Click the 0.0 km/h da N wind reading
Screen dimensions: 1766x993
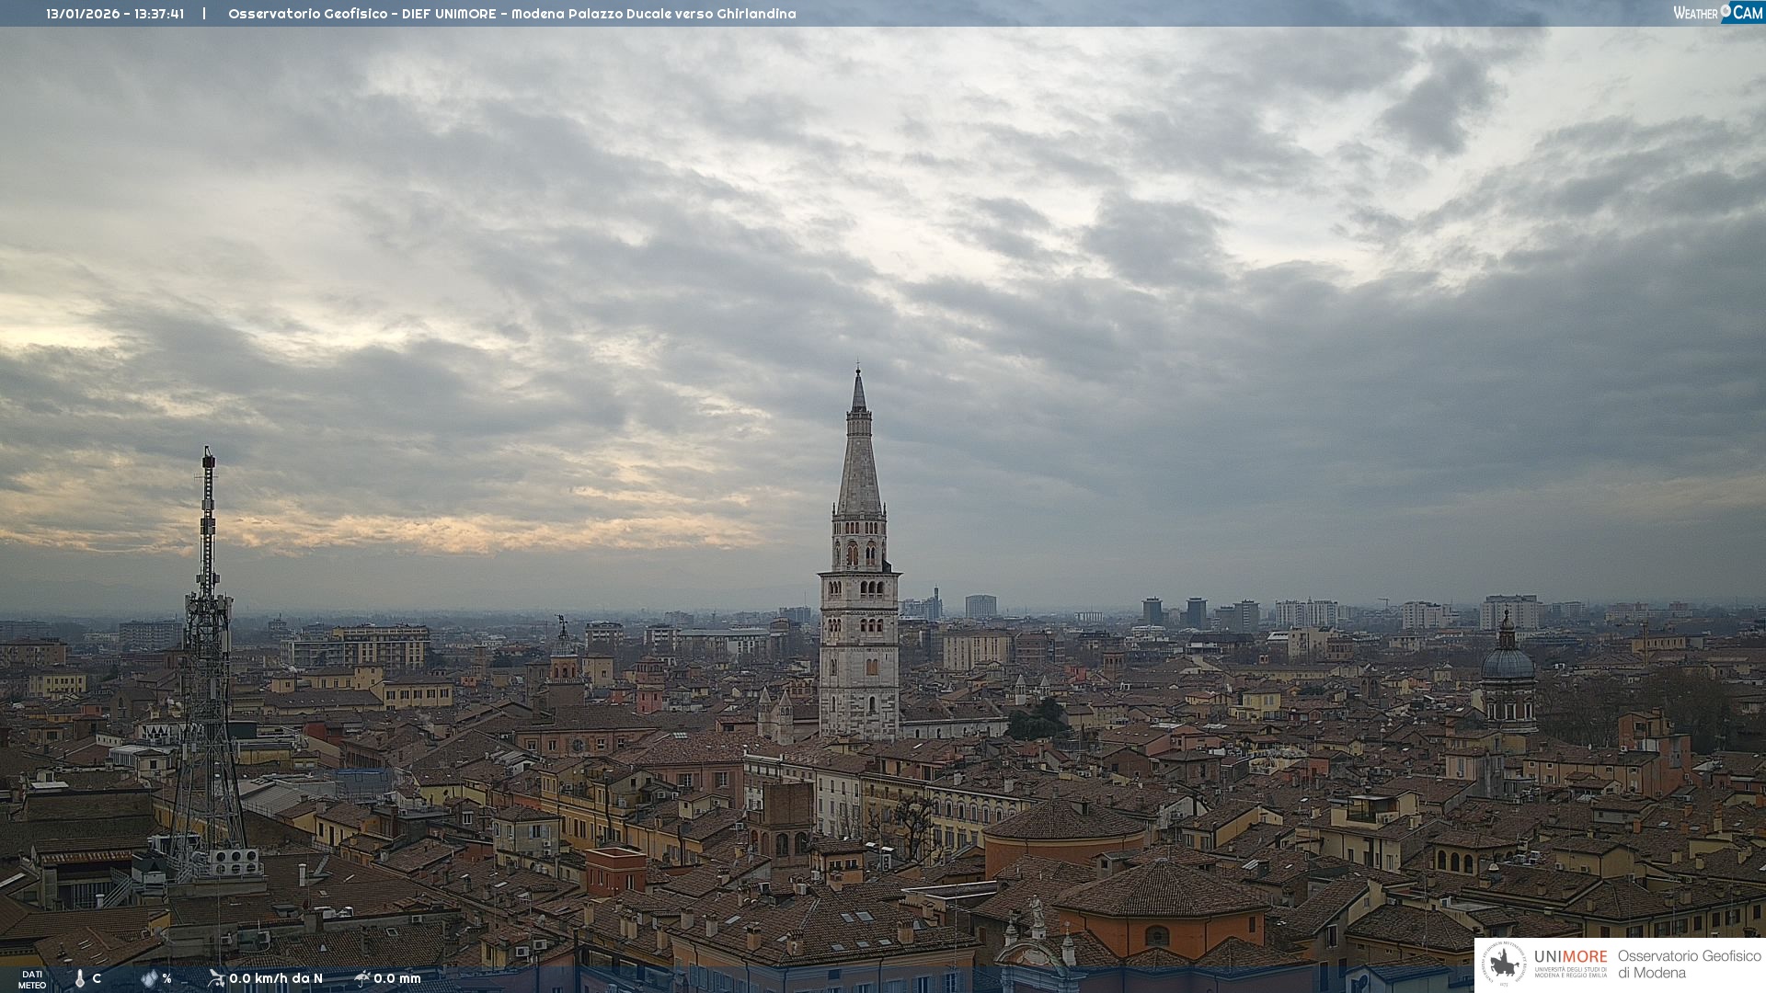[276, 978]
